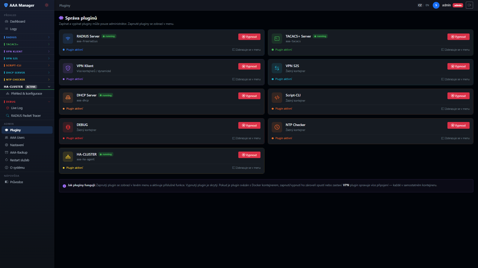478x268 pixels.
Task: Click the RADIUS Server wifi icon
Action: tap(68, 38)
